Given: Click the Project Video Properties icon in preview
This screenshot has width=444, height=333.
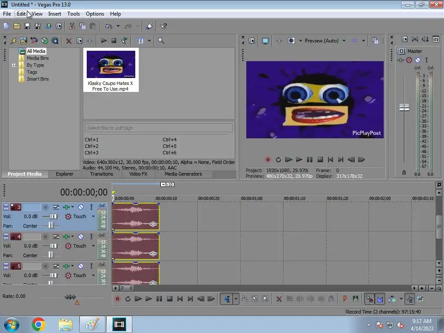Looking at the screenshot, I should (252, 41).
